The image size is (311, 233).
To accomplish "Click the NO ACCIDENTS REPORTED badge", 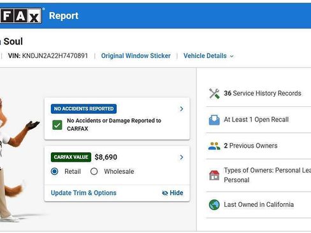I will point(83,109).
